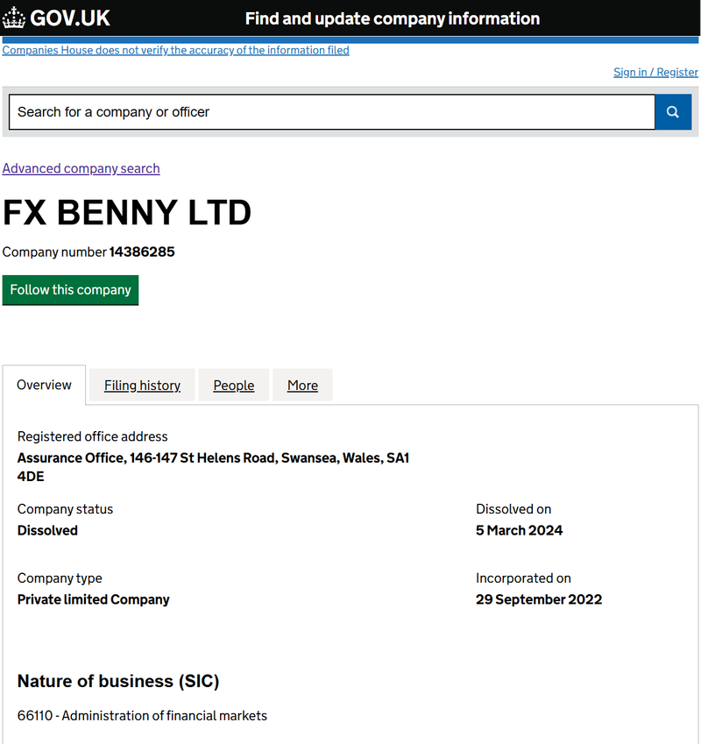Image resolution: width=701 pixels, height=744 pixels.
Task: Click the incorporation date 29 September 2022
Action: coord(539,599)
